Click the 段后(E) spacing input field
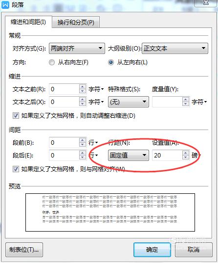This screenshot has width=218, height=263. pyautogui.click(x=64, y=156)
